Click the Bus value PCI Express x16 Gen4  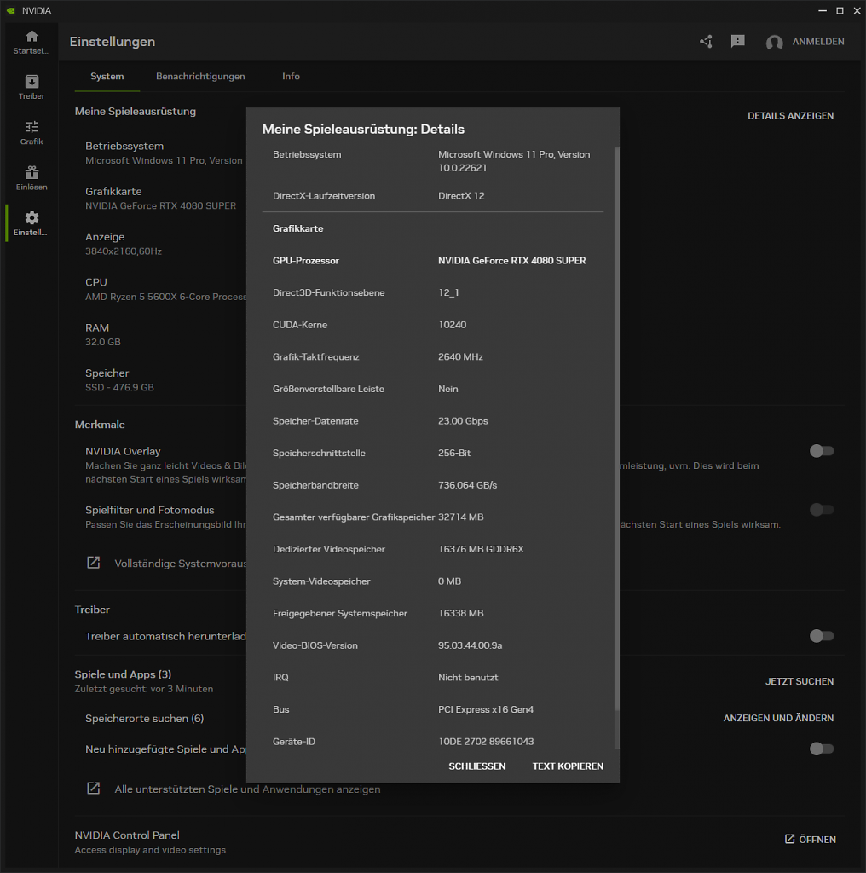[x=486, y=709]
